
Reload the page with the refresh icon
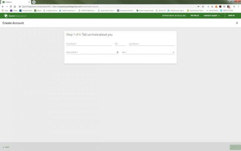click(x=10, y=6)
